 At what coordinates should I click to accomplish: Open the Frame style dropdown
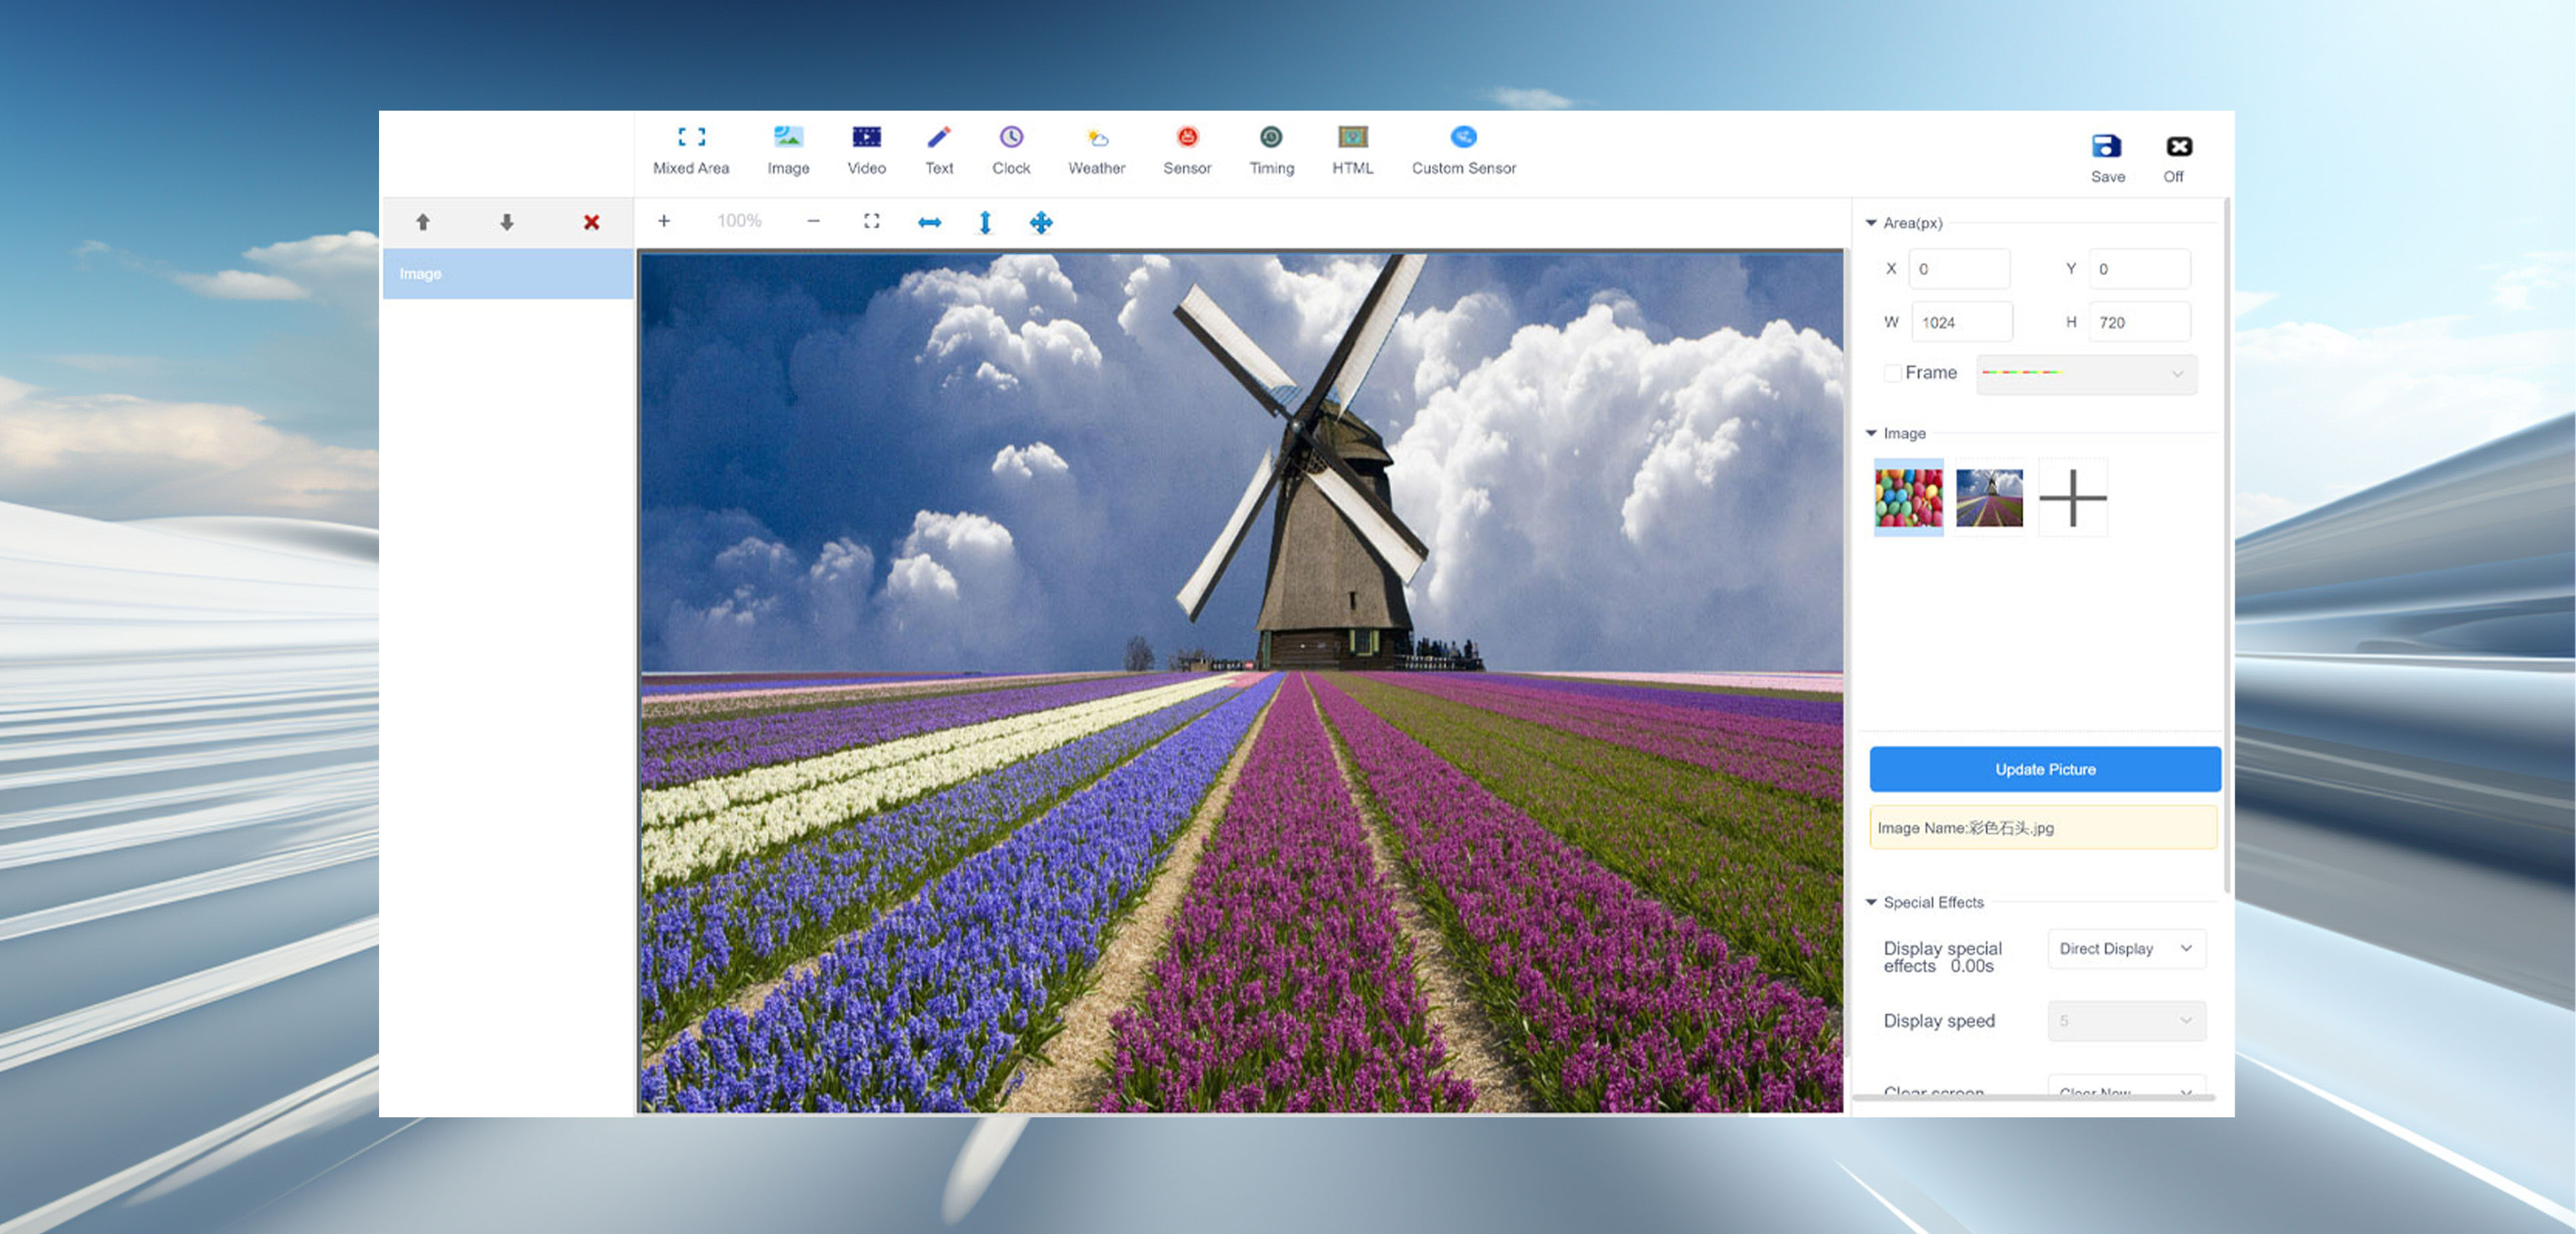click(2086, 373)
